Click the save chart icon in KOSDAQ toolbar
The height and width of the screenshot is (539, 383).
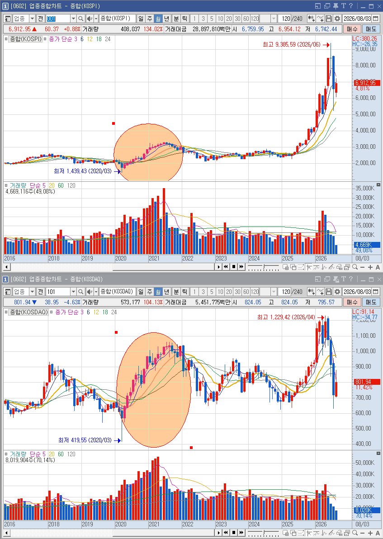(329, 292)
